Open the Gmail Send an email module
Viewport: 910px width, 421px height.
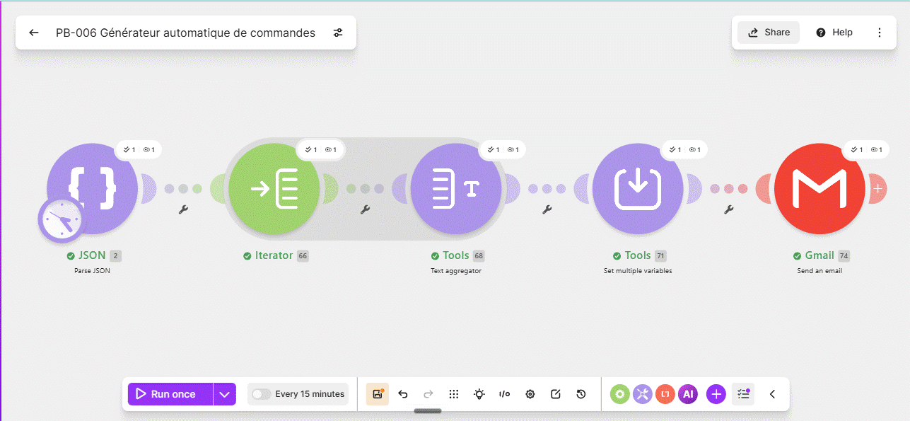[819, 188]
